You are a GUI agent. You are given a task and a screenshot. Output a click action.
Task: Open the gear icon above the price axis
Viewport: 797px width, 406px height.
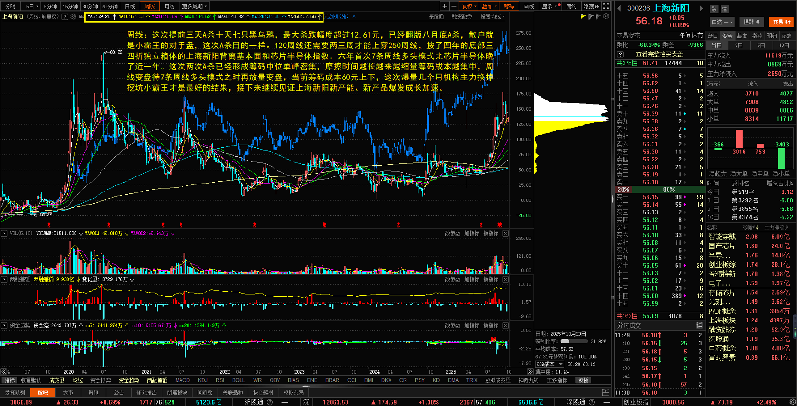point(606,16)
